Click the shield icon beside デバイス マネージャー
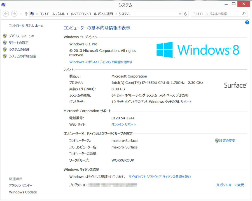The width and height of the screenshot is (252, 201). (x=4, y=36)
